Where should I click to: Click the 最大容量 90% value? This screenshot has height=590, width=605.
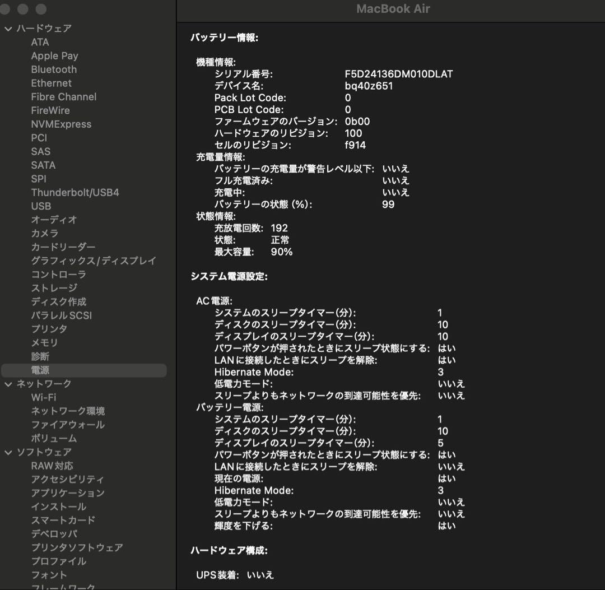coord(281,252)
